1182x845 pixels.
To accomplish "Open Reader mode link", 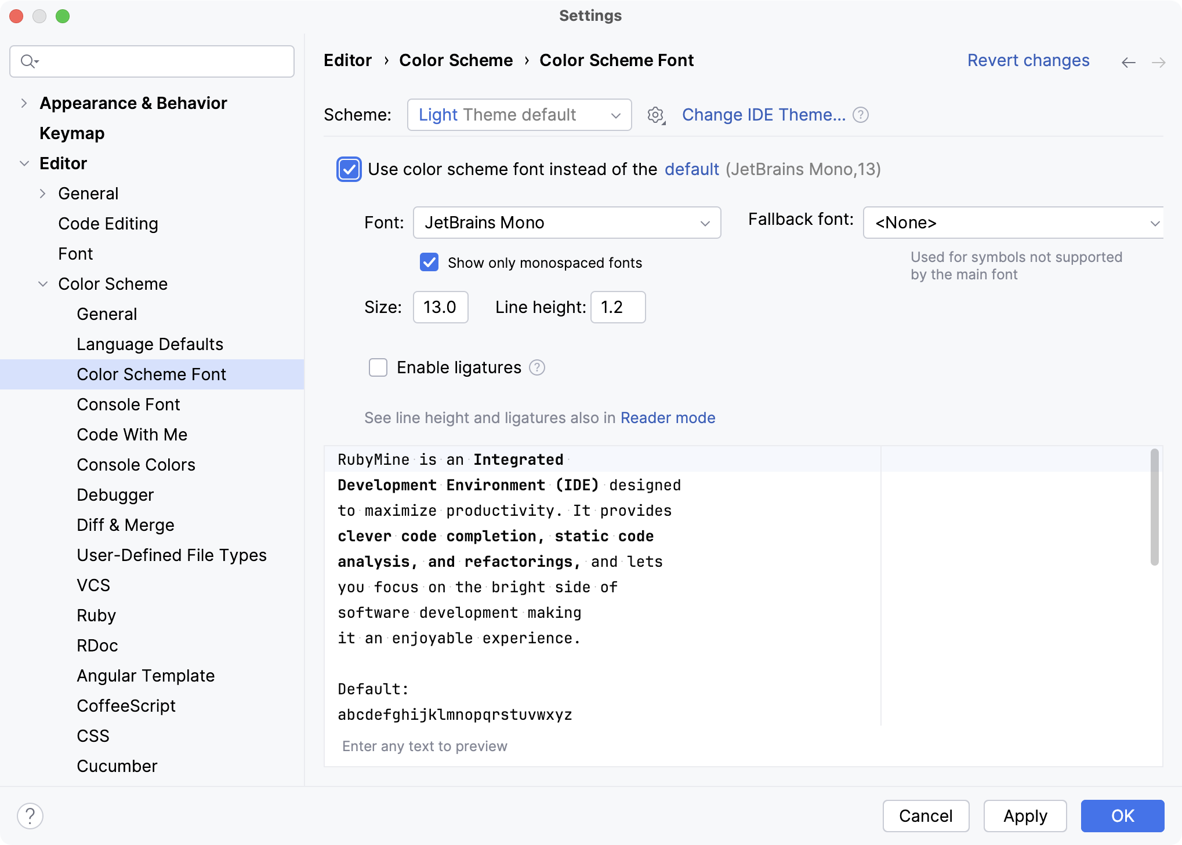I will [668, 417].
